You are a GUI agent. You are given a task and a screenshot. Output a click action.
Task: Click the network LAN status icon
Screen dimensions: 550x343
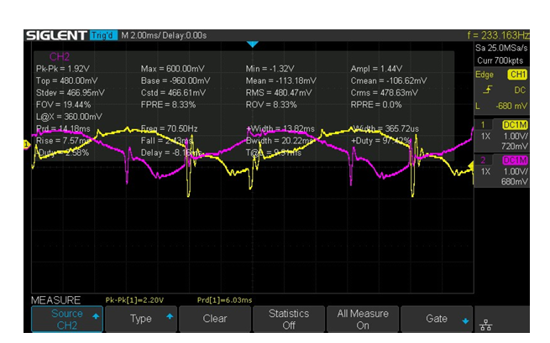pyautogui.click(x=485, y=325)
